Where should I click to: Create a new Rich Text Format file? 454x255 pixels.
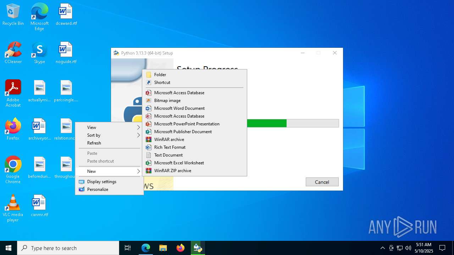pos(194,147)
